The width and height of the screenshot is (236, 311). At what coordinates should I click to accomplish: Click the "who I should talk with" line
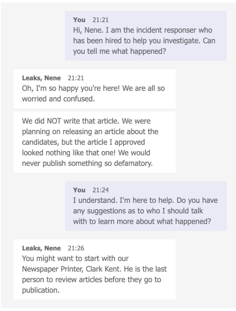point(138,211)
